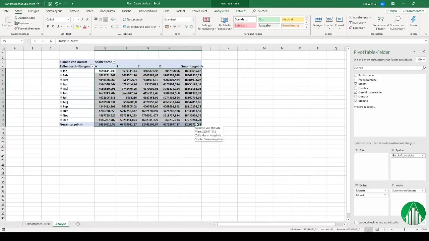This screenshot has width=429, height=241.
Task: Switch to Analysieren ribbon tab
Action: tap(222, 11)
